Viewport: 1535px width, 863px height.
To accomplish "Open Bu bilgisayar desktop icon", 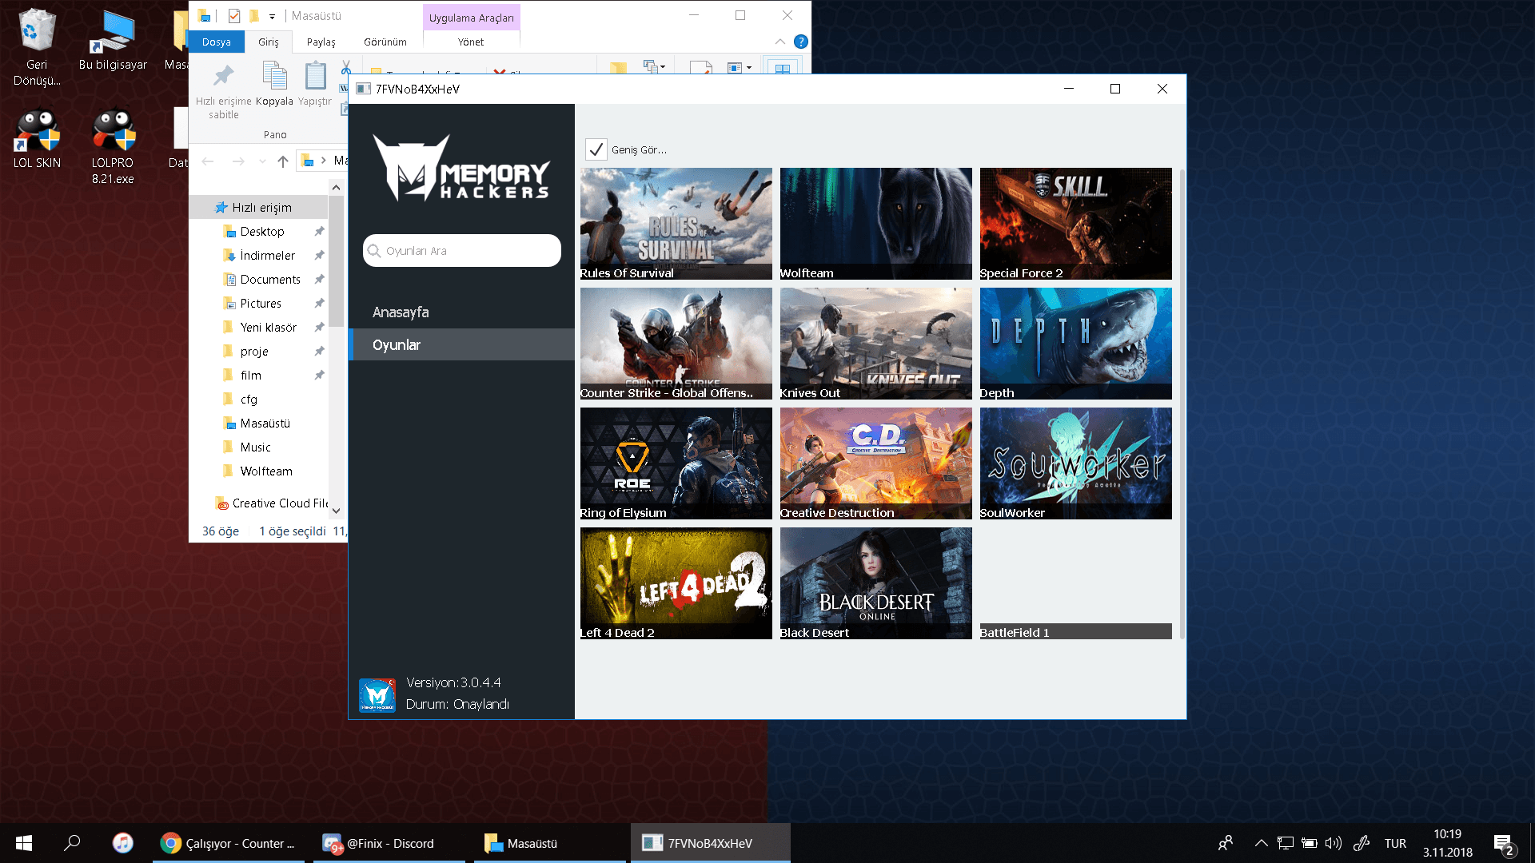I will pos(113,42).
